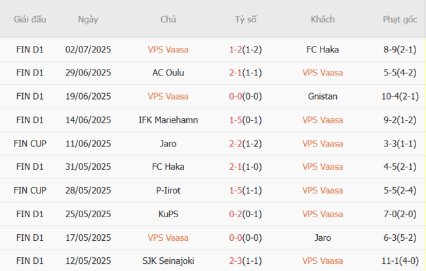The width and height of the screenshot is (426, 271).
Task: Click the "Giải đấu" column header
Action: click(x=30, y=19)
